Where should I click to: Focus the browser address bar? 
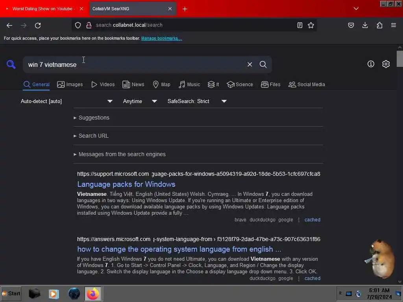point(194,25)
